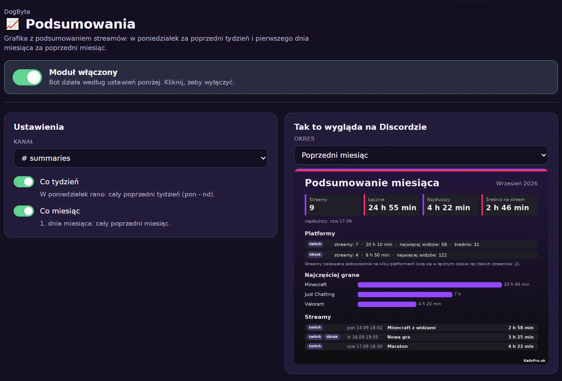Viewport: 562px width, 381px height.
Task: Click the Łącznie 24 h 55 min card
Action: [x=392, y=204]
